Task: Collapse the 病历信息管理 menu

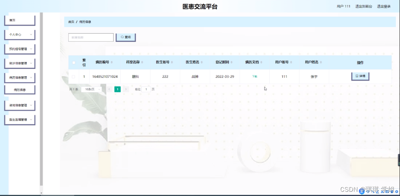Action: point(20,78)
